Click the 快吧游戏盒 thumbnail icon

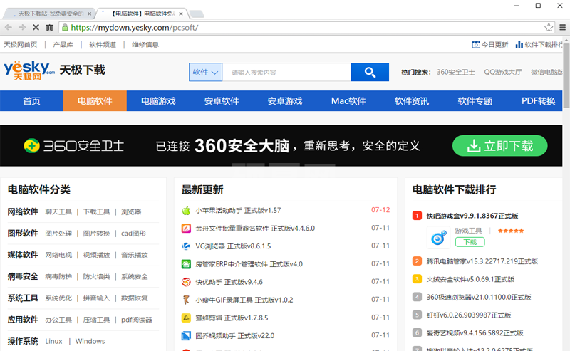438,237
